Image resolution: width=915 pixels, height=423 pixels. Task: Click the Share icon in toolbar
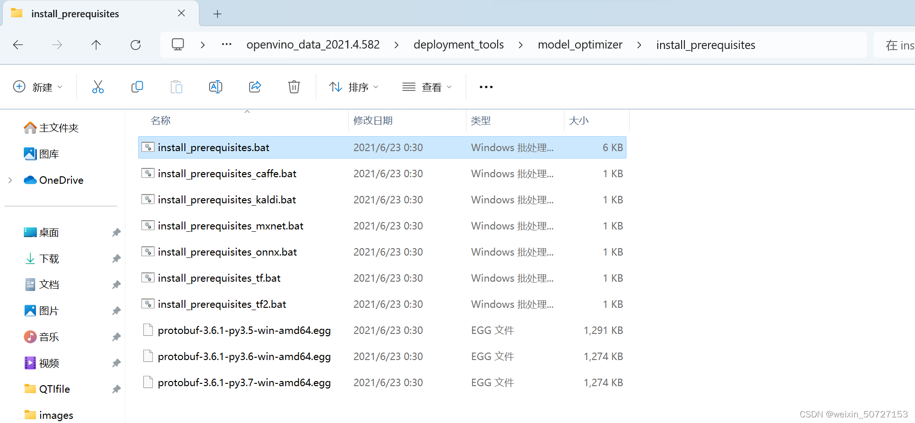coord(255,87)
